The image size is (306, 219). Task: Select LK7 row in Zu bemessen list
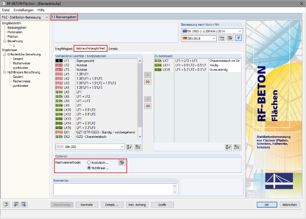click(x=198, y=61)
